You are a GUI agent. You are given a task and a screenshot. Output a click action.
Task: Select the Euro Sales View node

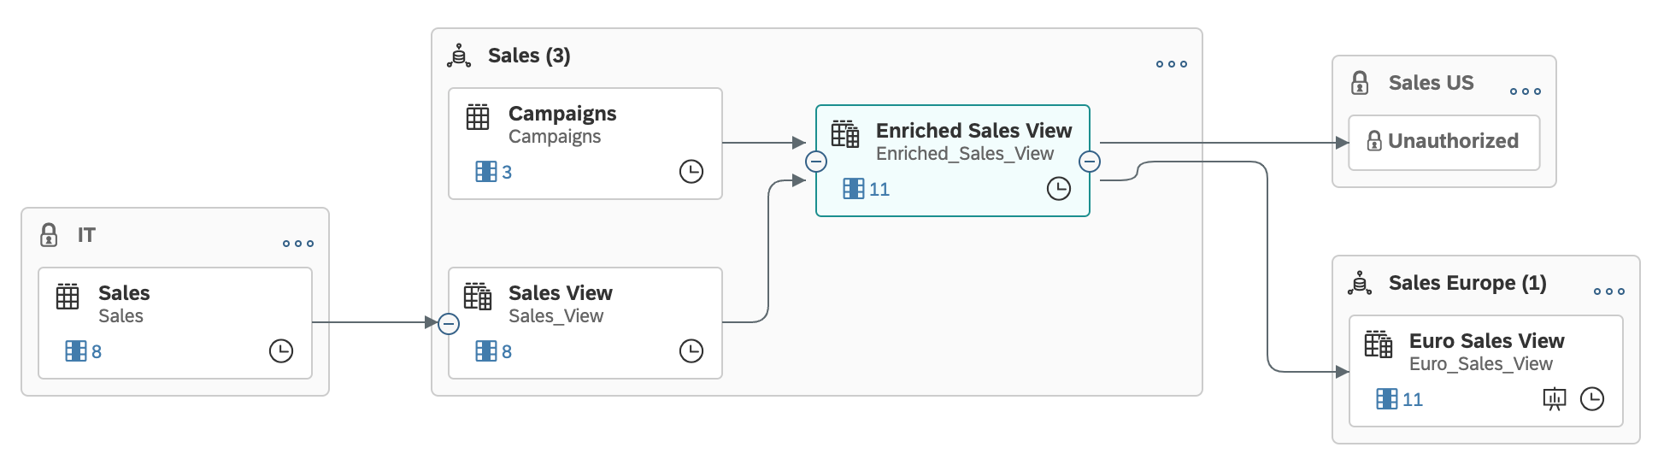(1486, 371)
